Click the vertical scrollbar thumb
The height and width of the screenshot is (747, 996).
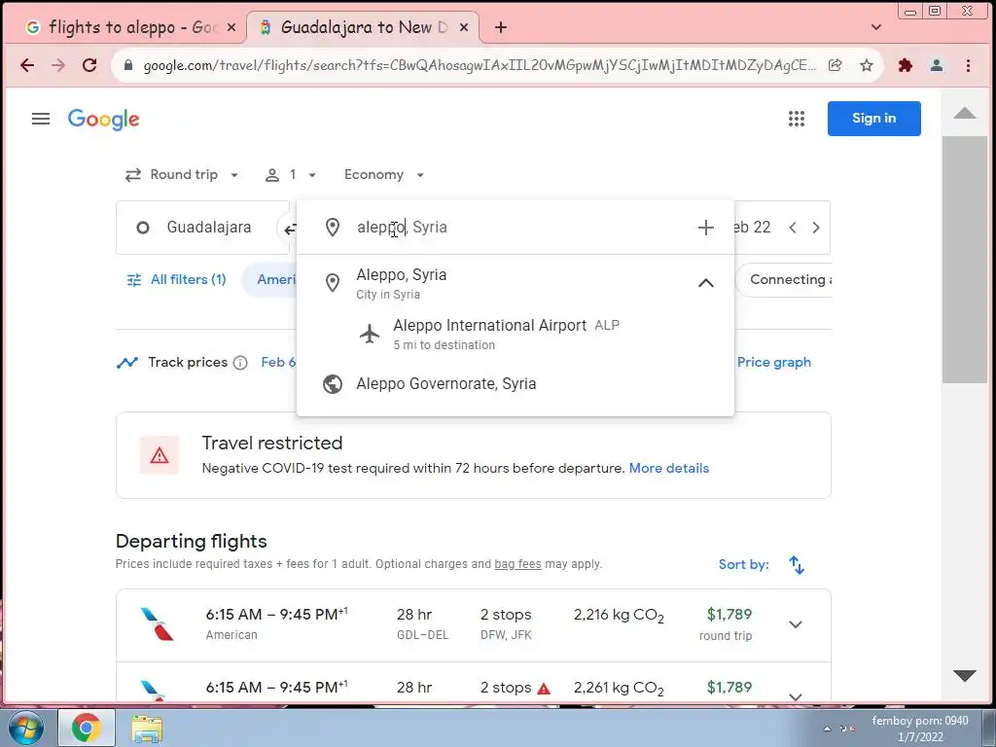[965, 259]
